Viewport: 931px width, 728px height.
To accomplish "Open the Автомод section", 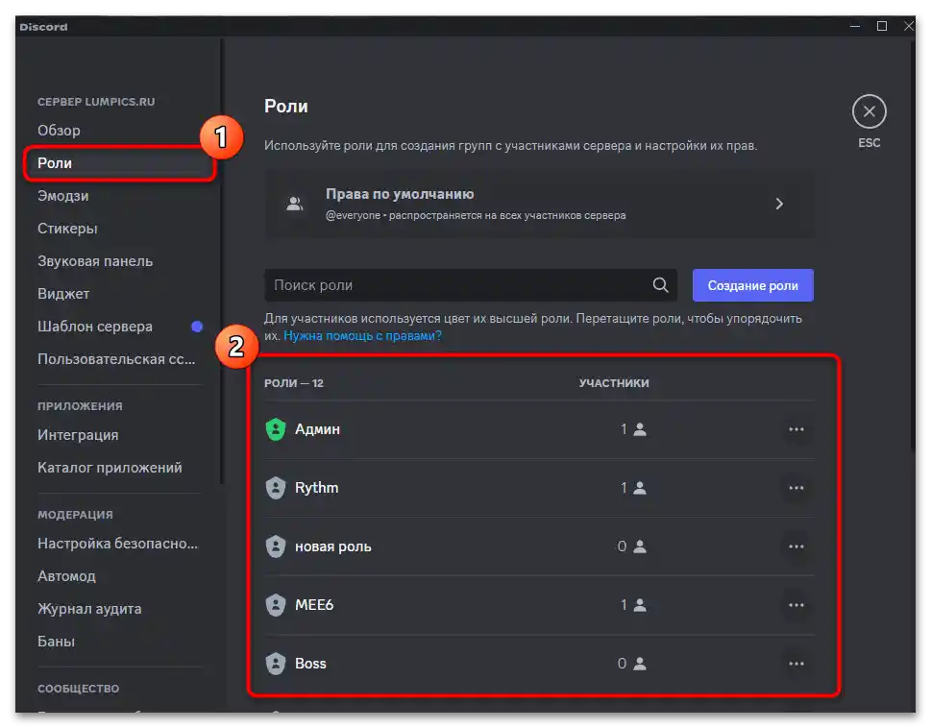I will 66,576.
